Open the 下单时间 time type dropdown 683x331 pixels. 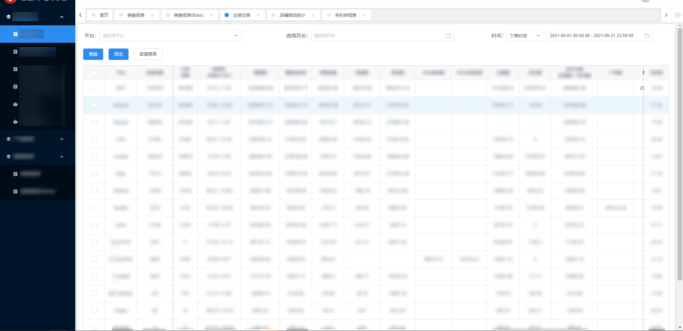pyautogui.click(x=525, y=36)
